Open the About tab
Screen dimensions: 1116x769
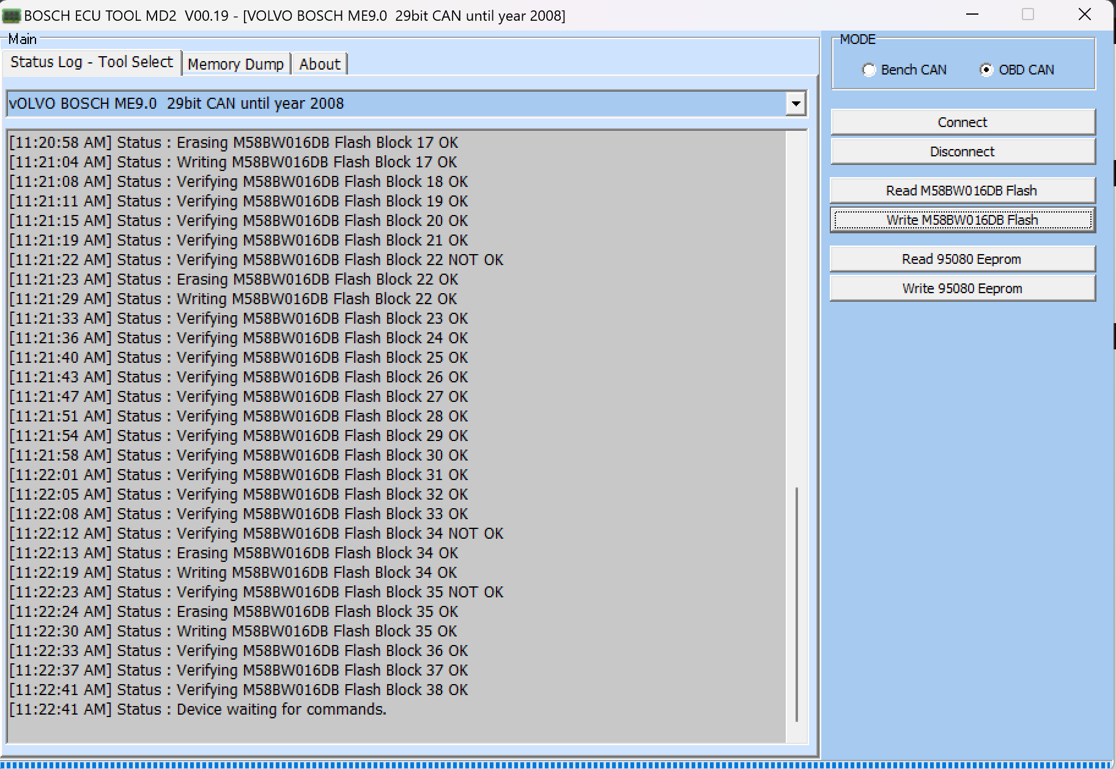[x=320, y=64]
